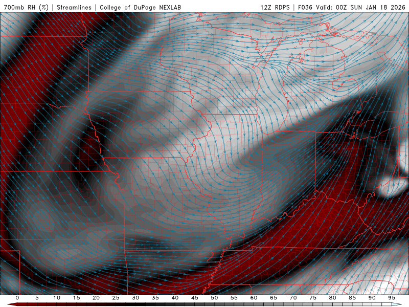Click the '45' colorbar scale label

[195, 298]
